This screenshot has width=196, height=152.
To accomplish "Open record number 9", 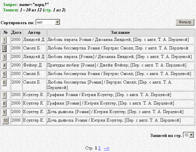I will click(5, 112).
